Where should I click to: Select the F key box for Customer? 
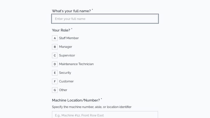pos(55,82)
